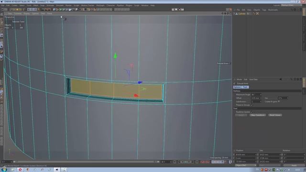This screenshot has height=172, width=306.
Task: Click the Attribute Manager back arrow
Action: point(281,79)
